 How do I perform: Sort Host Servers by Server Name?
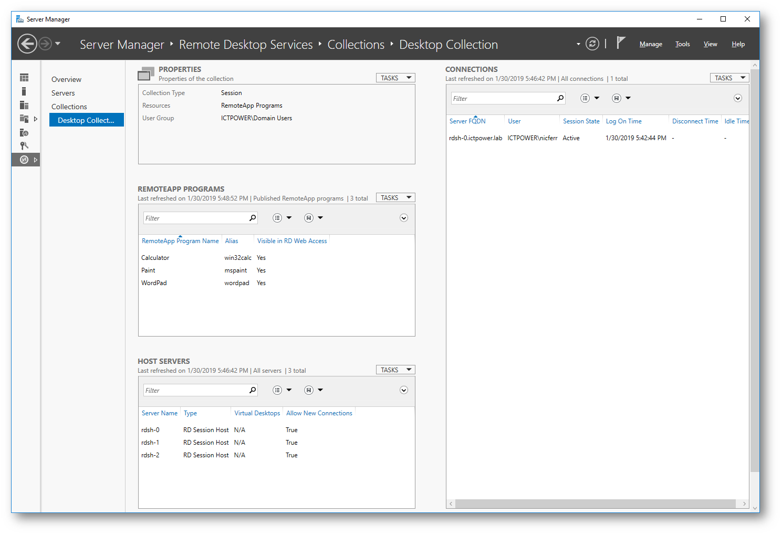[160, 413]
